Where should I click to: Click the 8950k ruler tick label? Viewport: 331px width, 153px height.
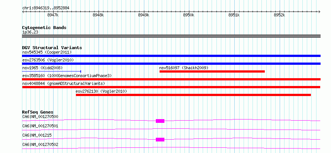point(189,15)
